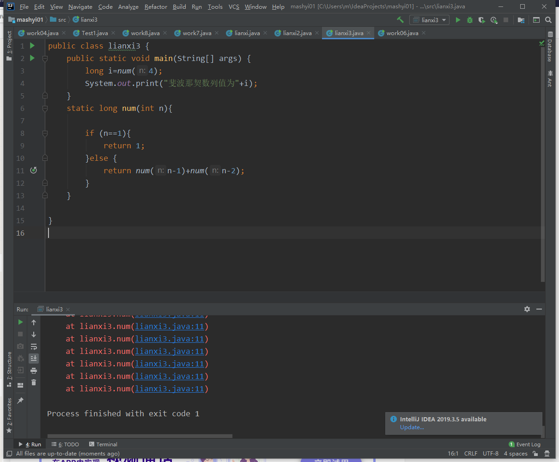Open Project Structure from toolbar

521,20
